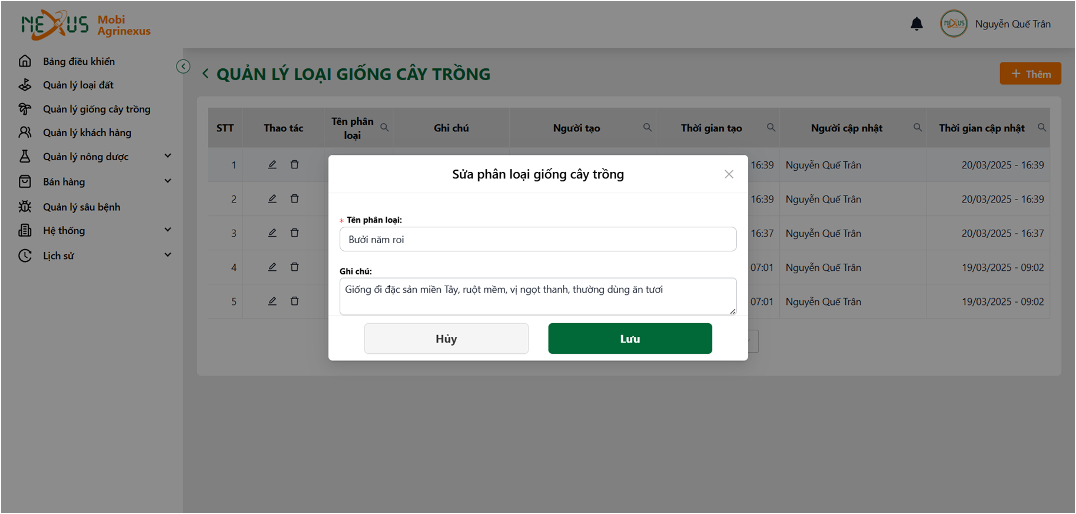The image size is (1076, 514).
Task: Expand the Hệ thống sidebar menu
Action: (x=168, y=230)
